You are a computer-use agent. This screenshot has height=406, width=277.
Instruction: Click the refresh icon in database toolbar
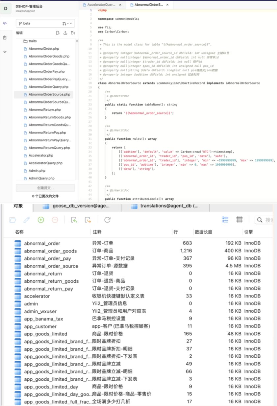(107, 220)
